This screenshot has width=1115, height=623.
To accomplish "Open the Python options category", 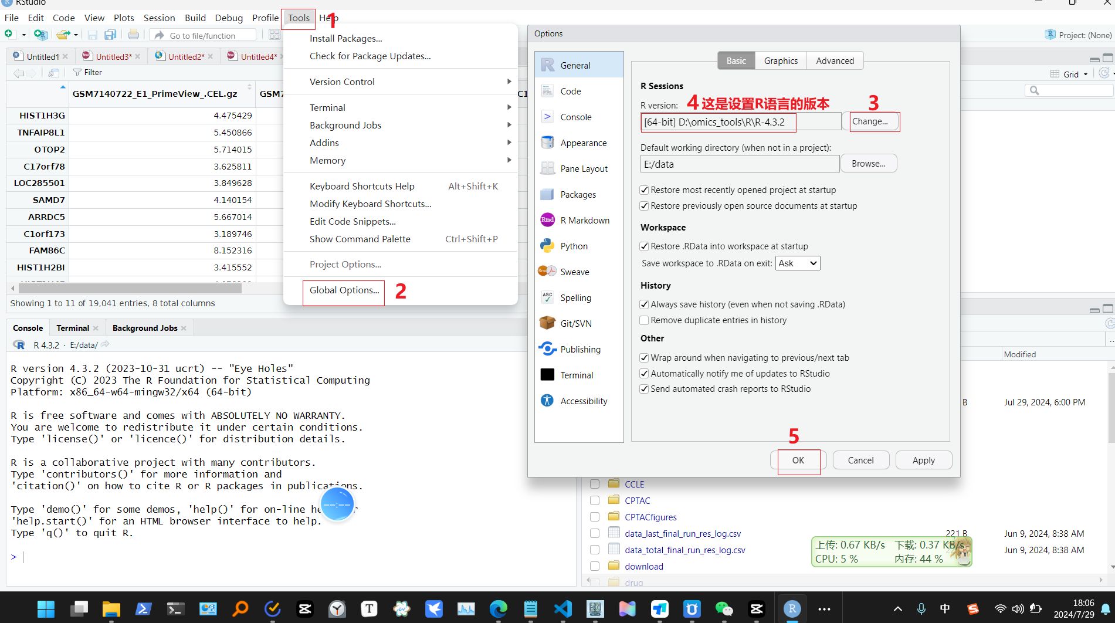I will pyautogui.click(x=578, y=246).
